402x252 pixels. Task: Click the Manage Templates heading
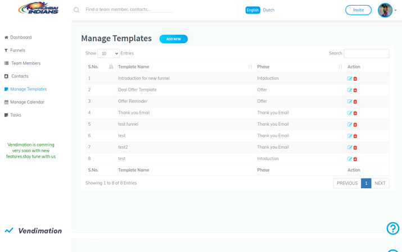tap(116, 38)
